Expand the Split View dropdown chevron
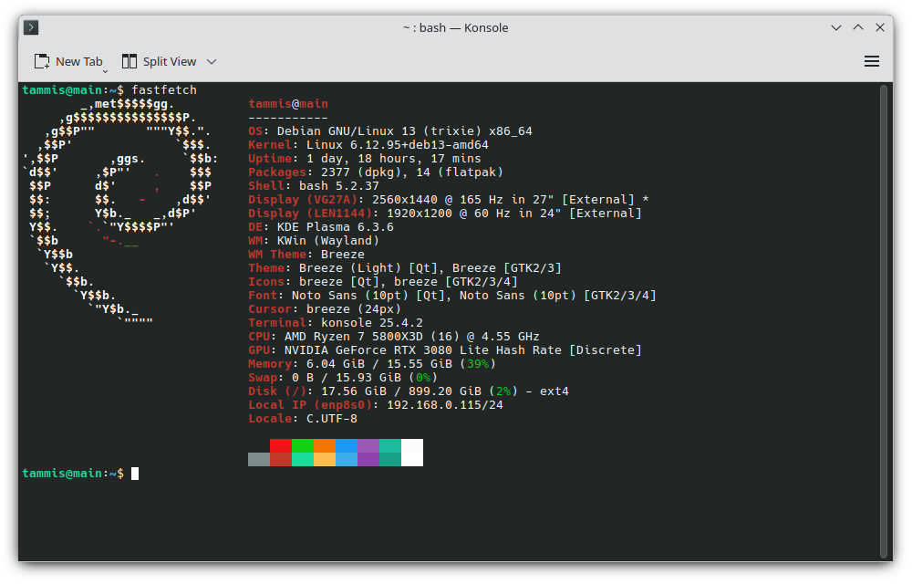This screenshot has height=584, width=912. pyautogui.click(x=212, y=62)
